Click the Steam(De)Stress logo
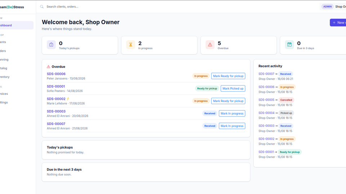This screenshot has width=346, height=194. pos(12,7)
